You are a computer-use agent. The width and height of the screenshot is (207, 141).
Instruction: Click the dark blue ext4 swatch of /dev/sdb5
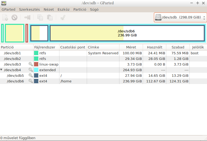point(36,75)
